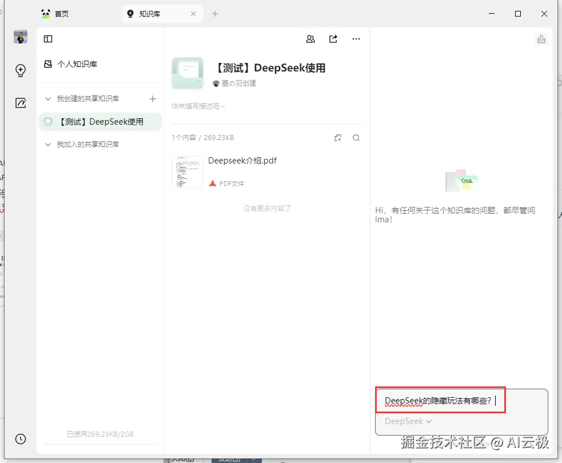Collapse 我加入的共享知识库 section
The image size is (562, 463).
(47, 145)
